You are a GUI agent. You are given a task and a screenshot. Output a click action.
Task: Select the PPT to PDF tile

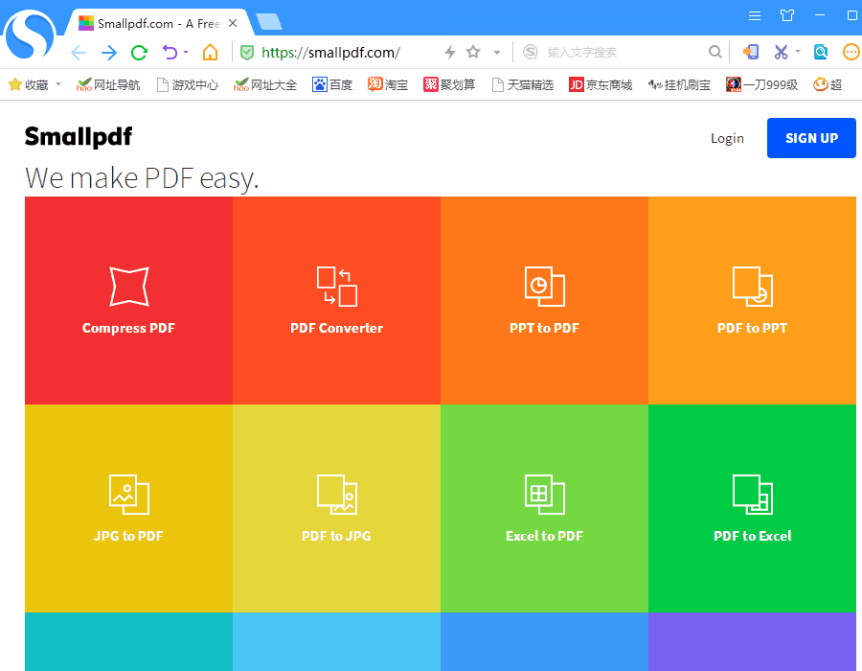point(544,300)
